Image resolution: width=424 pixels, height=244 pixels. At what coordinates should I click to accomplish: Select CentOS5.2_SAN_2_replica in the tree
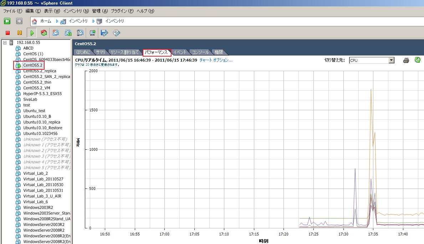coord(46,76)
